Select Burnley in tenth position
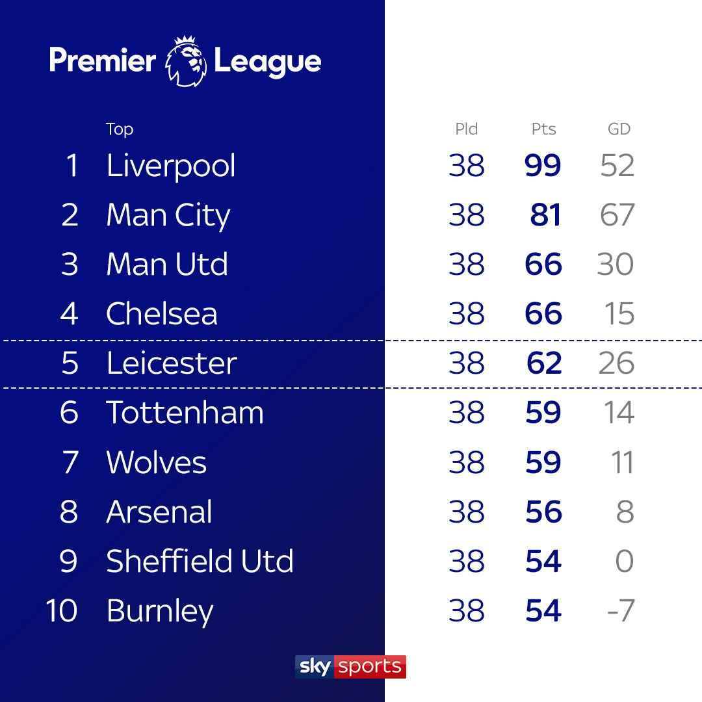The width and height of the screenshot is (702, 702). click(x=160, y=612)
